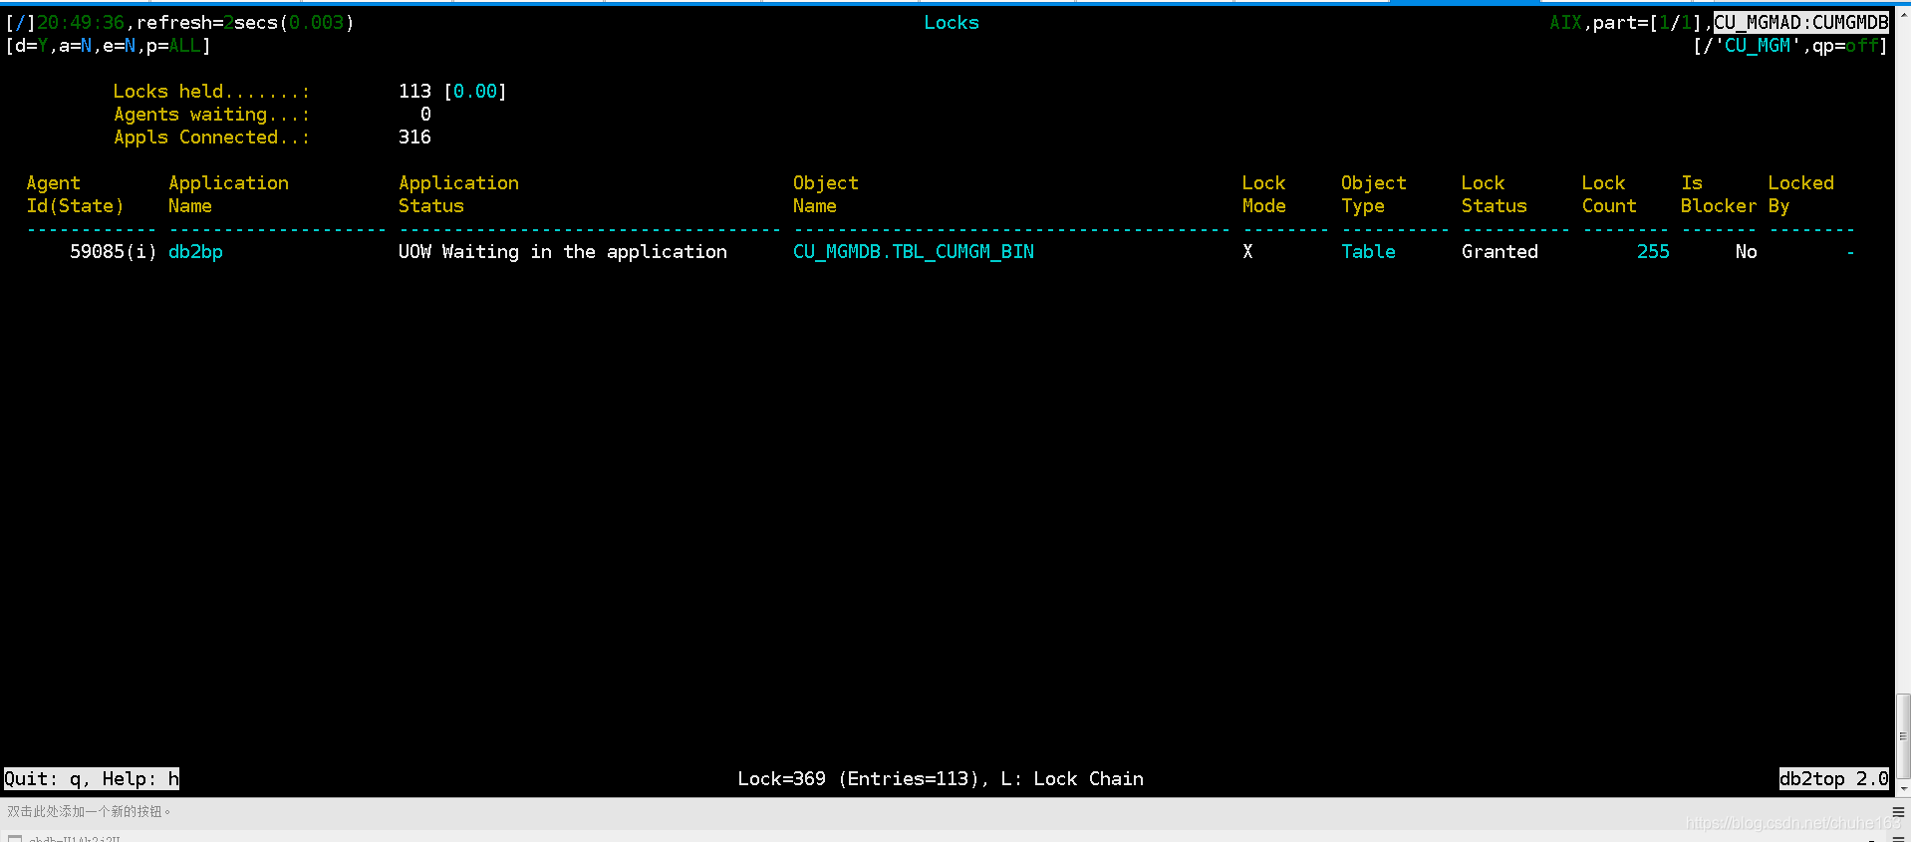Click the 'Locked By' column header
The image size is (1911, 842).
[x=1800, y=194]
